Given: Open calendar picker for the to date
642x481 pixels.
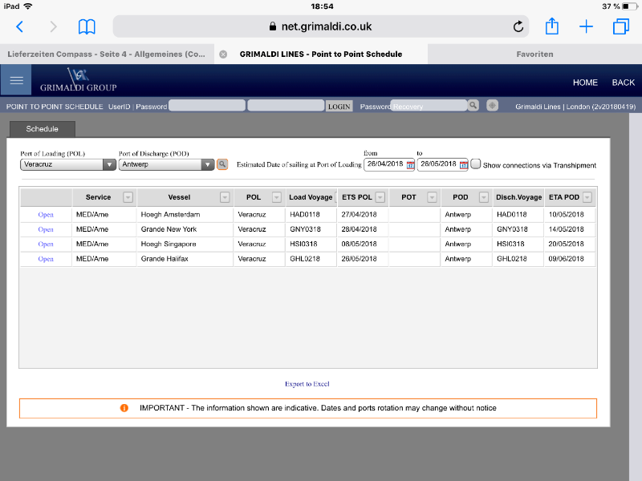Looking at the screenshot, I should tap(463, 164).
